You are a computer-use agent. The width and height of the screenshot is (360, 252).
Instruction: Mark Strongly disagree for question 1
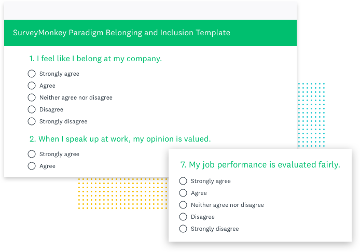click(32, 121)
